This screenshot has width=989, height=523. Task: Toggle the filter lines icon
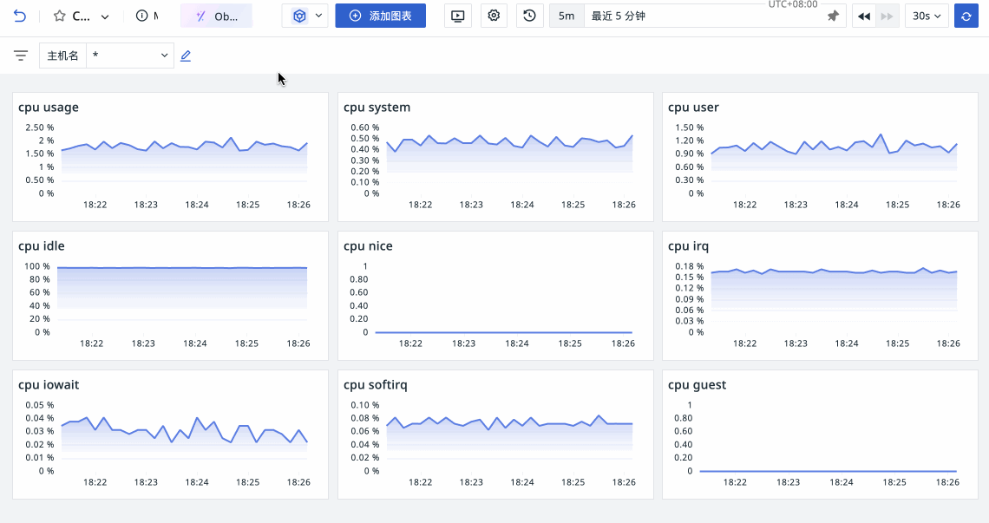click(x=21, y=56)
